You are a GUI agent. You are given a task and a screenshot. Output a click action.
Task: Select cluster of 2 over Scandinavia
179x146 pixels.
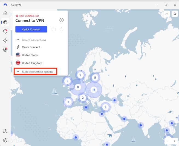80,75
